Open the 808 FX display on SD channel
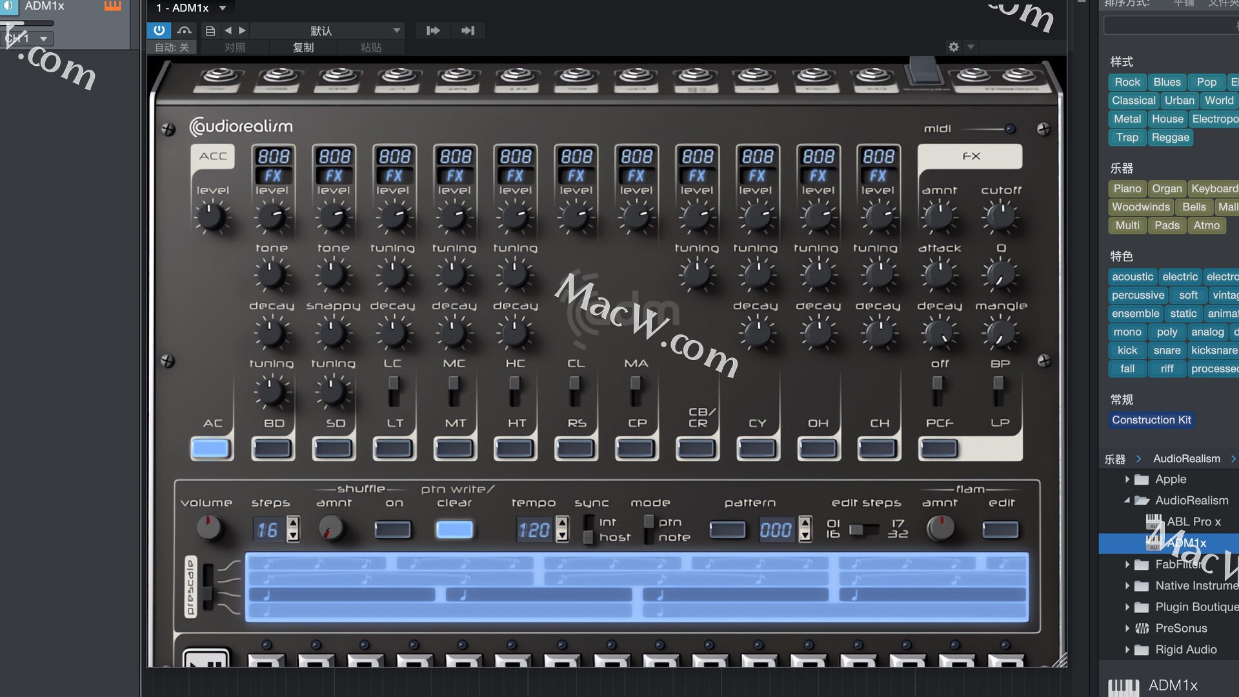1239x697 pixels. [x=334, y=165]
